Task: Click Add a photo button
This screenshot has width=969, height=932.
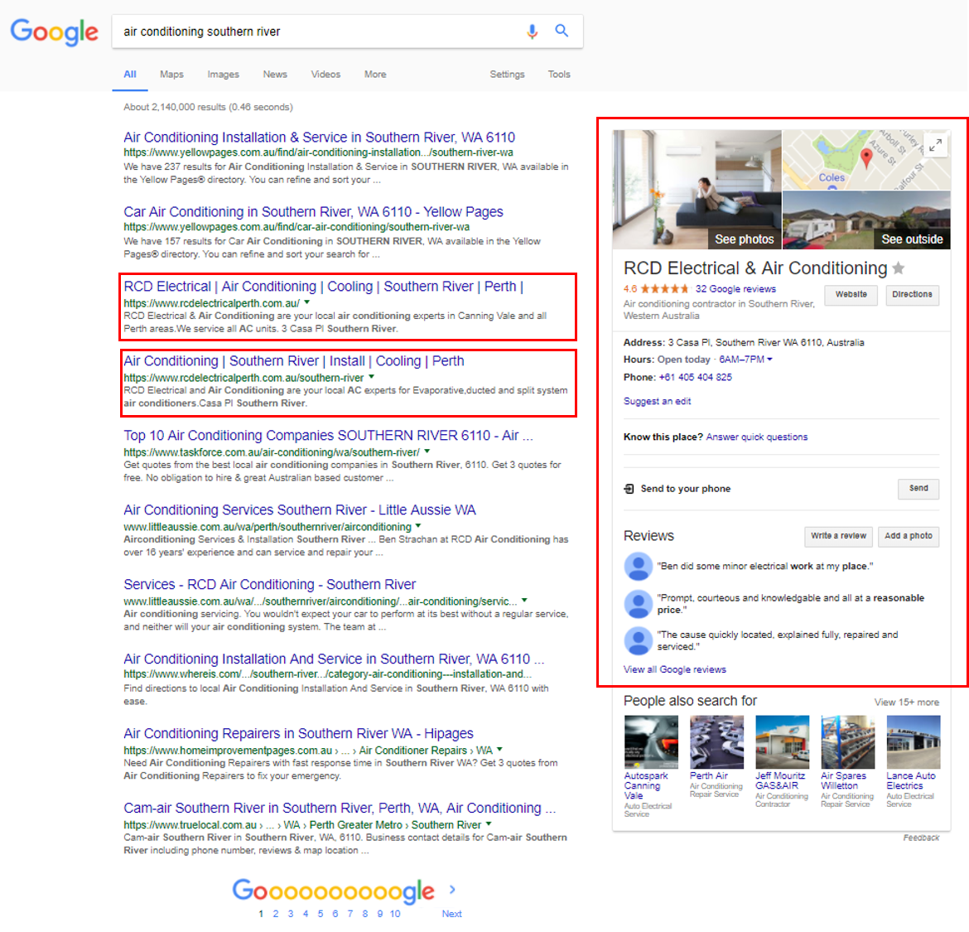Action: click(x=909, y=537)
